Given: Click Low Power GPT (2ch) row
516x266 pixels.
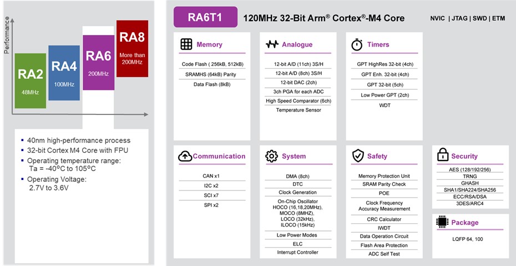Looking at the screenshot, I should pyautogui.click(x=385, y=95).
